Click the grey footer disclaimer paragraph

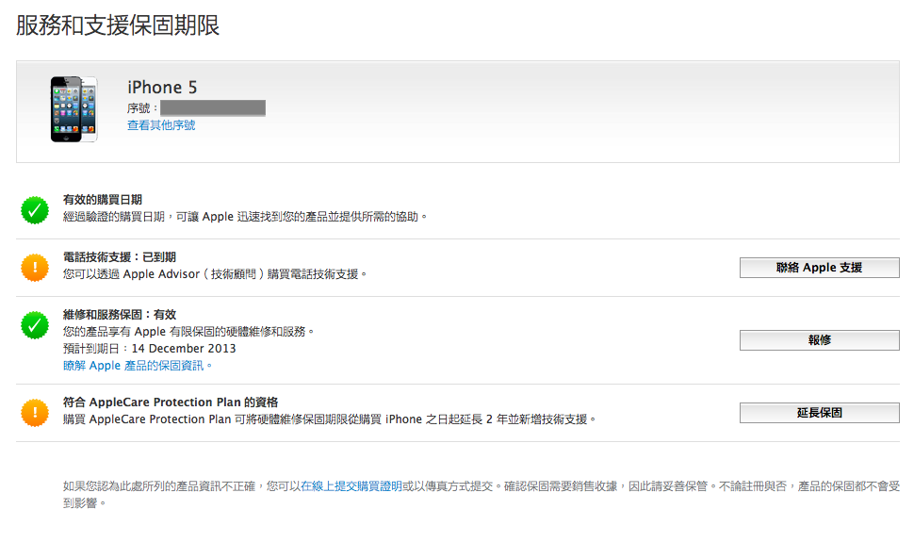(x=481, y=494)
